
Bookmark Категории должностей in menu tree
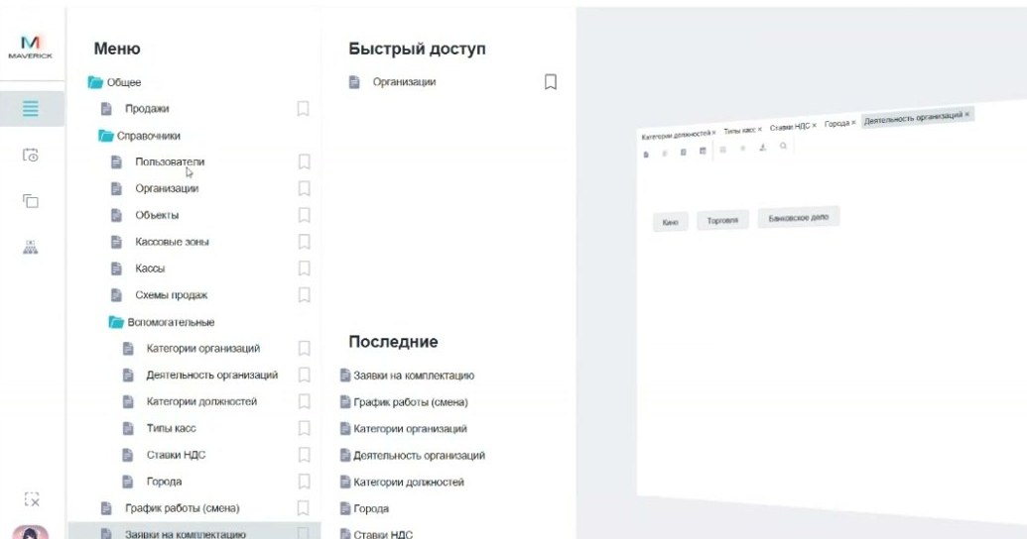[x=304, y=401]
